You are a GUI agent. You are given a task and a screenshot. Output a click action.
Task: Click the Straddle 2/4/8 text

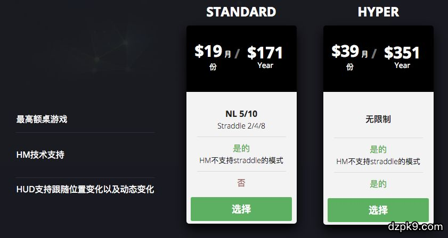click(x=241, y=126)
